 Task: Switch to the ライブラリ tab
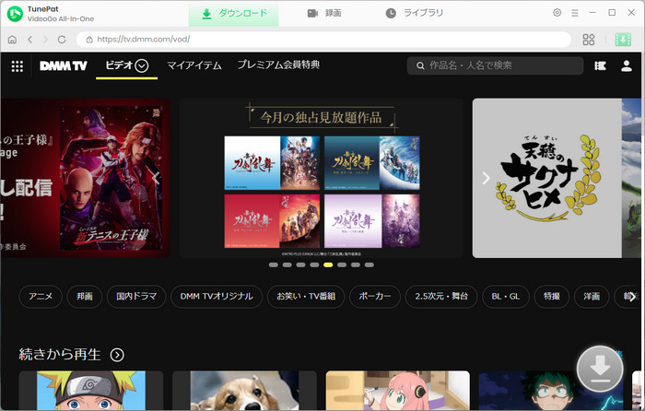415,13
